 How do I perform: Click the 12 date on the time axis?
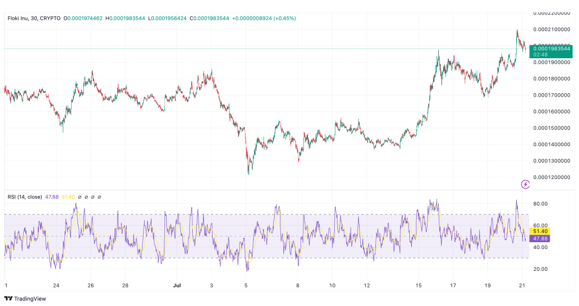tap(366, 285)
